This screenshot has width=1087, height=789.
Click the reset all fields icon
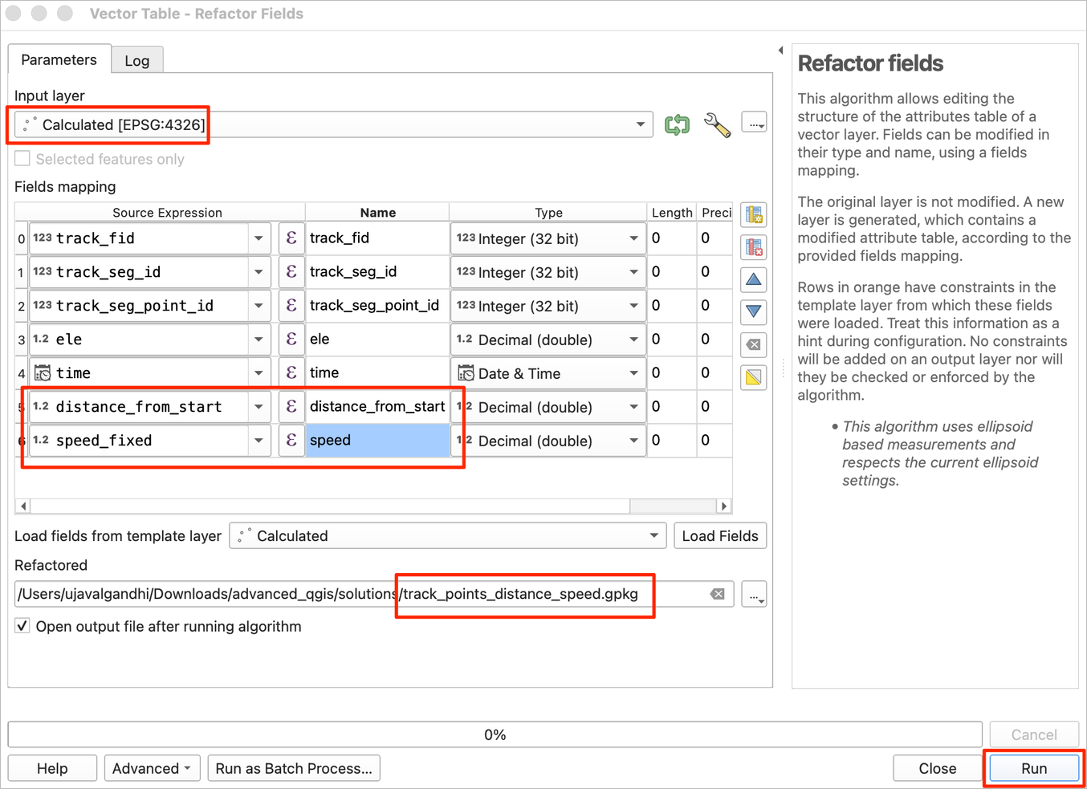(753, 344)
